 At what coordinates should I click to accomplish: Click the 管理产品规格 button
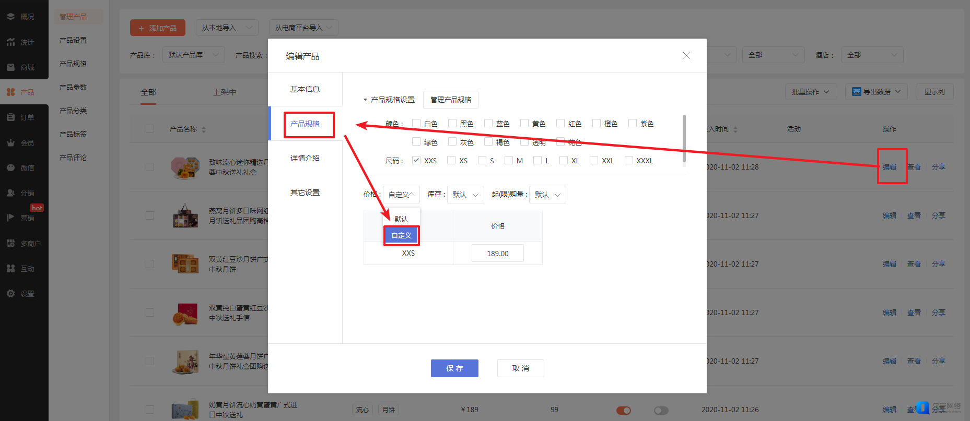pyautogui.click(x=450, y=100)
